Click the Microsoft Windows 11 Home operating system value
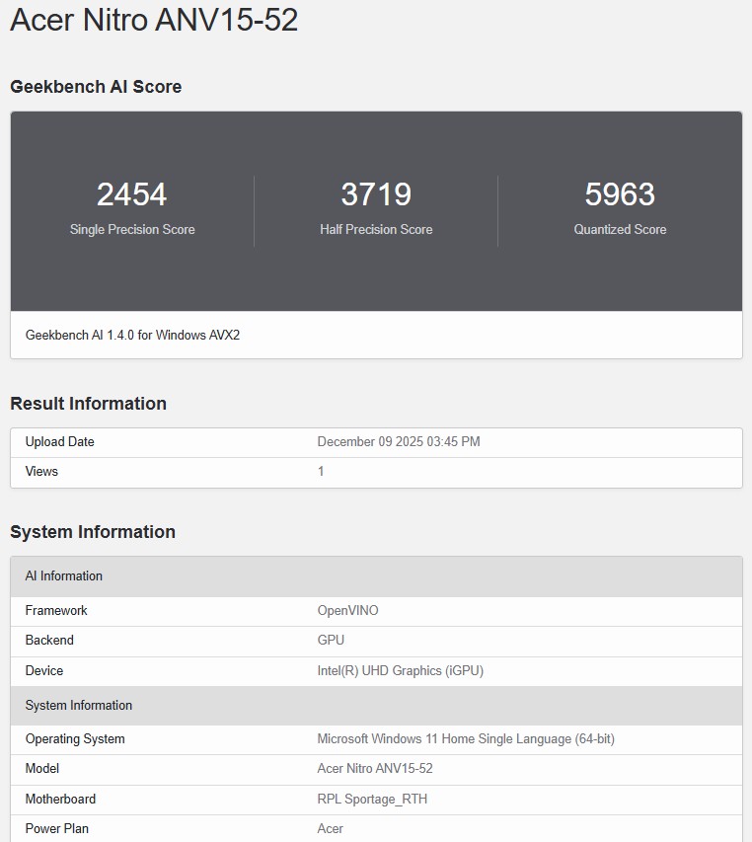The image size is (752, 842). click(466, 739)
